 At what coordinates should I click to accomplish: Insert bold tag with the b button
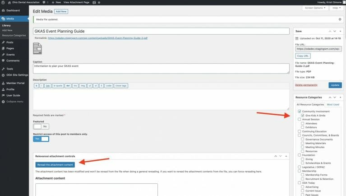37,86
